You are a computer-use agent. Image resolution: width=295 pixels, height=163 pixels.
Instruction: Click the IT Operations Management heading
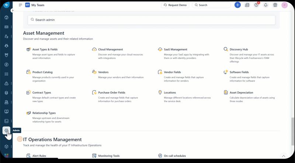(52, 140)
